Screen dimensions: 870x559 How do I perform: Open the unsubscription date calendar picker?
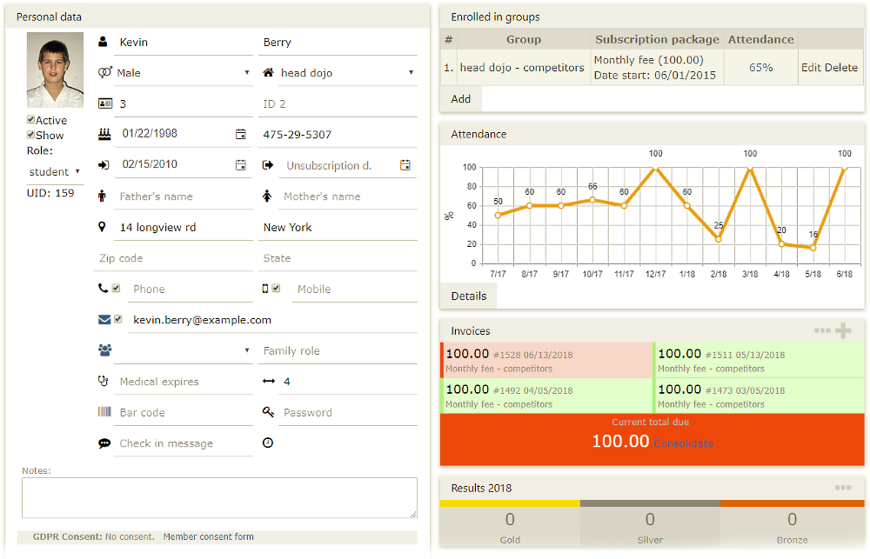[x=405, y=165]
